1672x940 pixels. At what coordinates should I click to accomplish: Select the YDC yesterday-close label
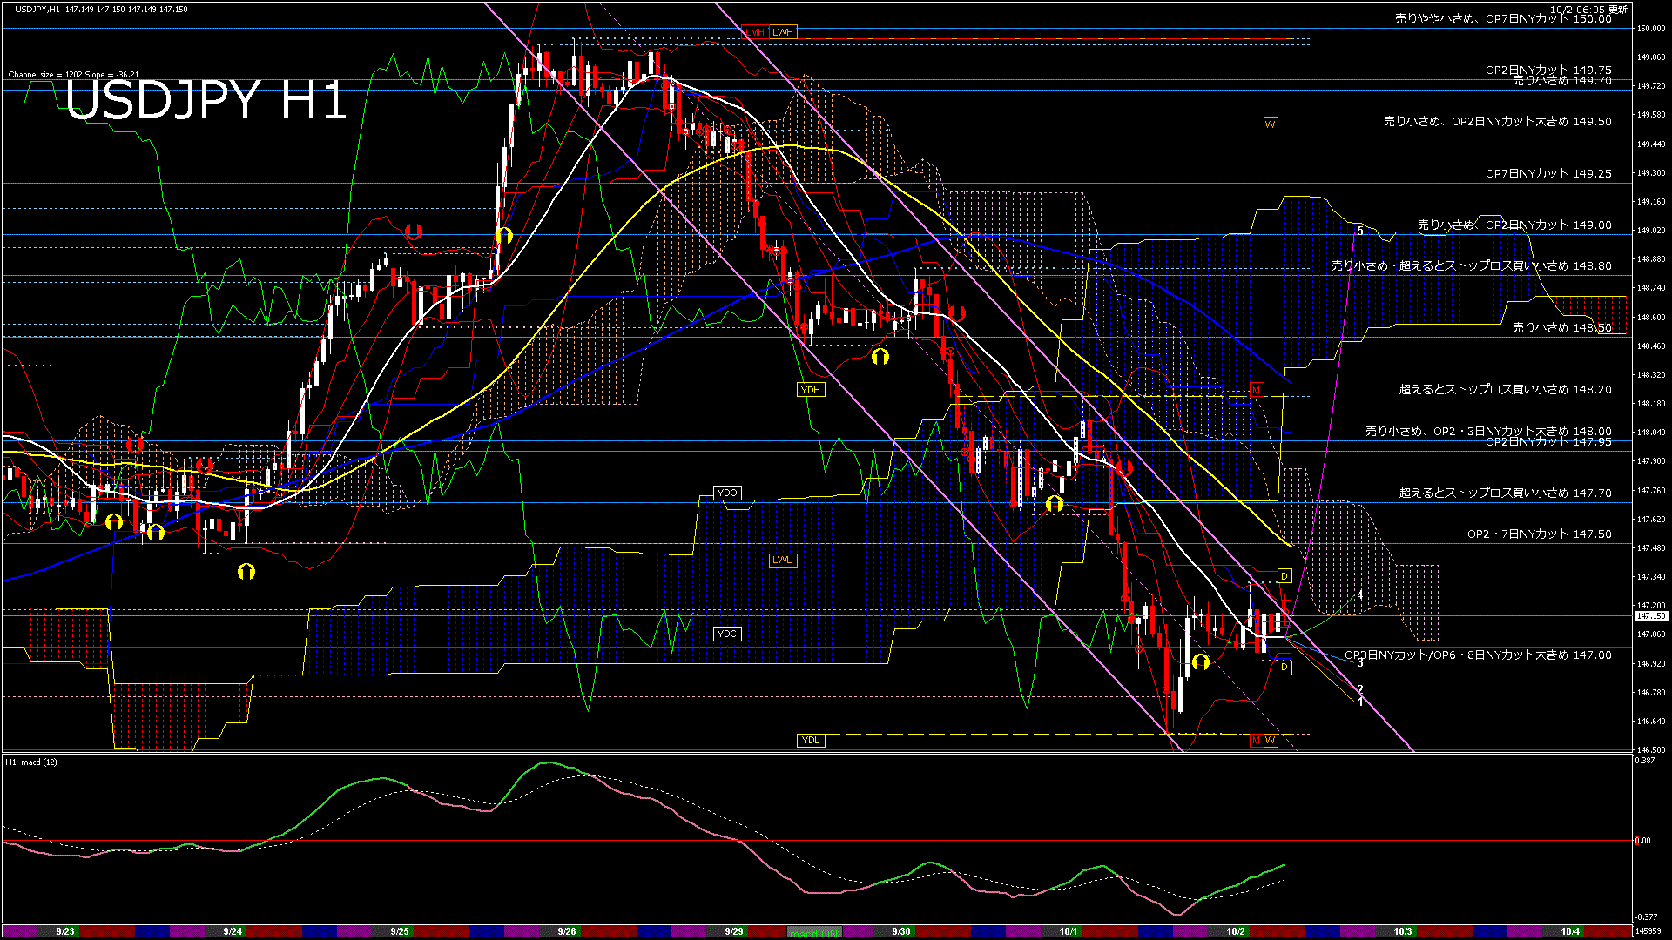click(726, 634)
